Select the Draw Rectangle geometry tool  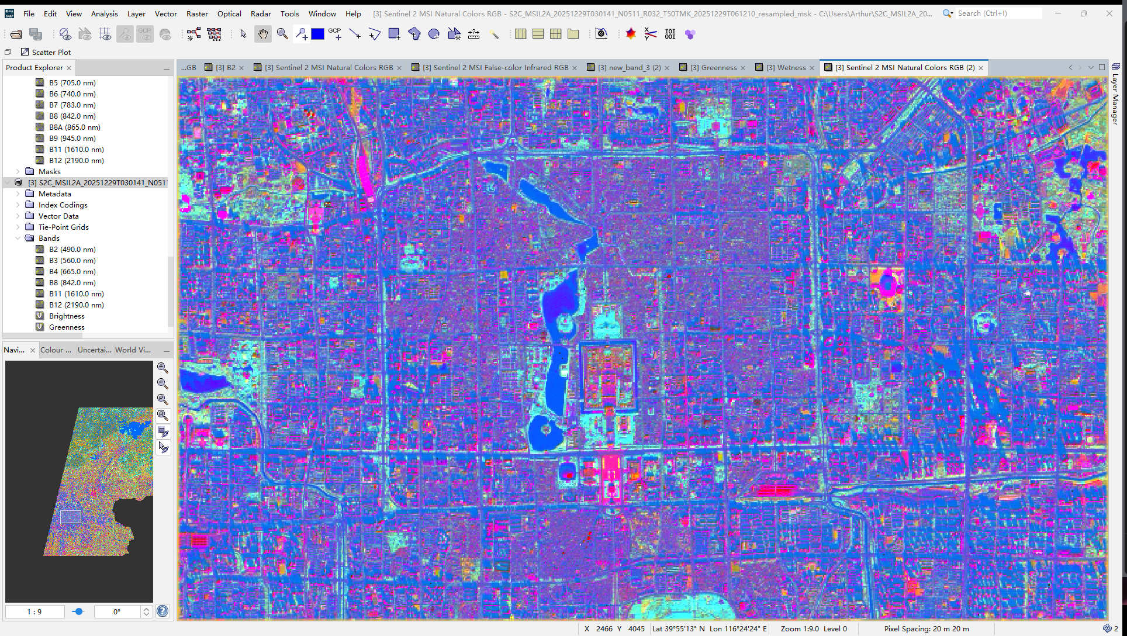(x=395, y=34)
